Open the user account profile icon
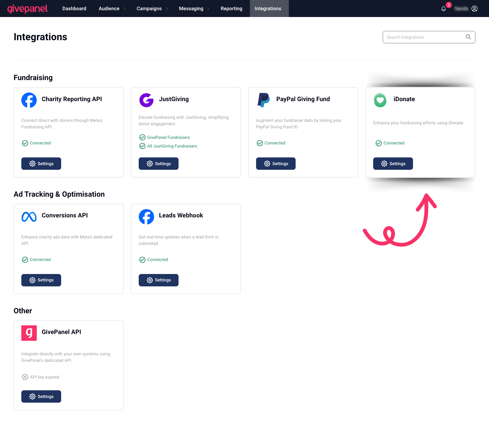Screen dimensions: 489x424 (x=474, y=9)
